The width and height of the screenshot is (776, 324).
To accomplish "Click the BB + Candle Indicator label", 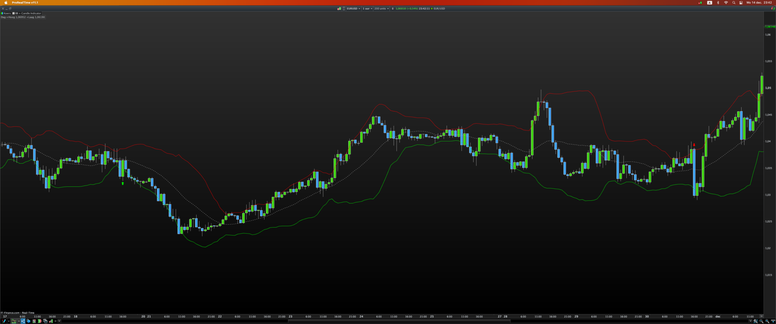I will [x=28, y=13].
